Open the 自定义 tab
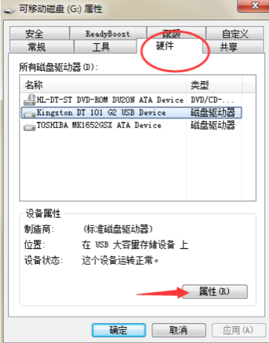 click(235, 33)
